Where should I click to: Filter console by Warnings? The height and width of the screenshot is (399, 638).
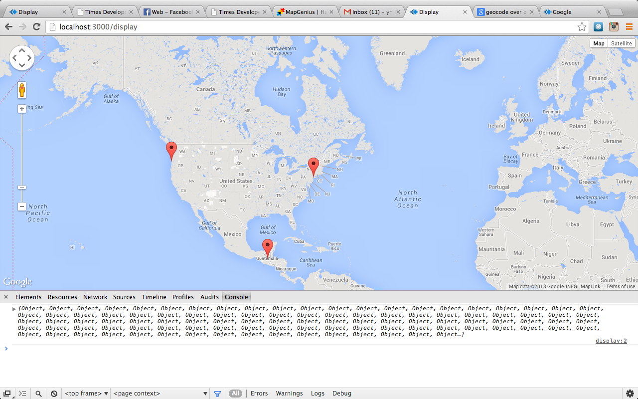[289, 394]
